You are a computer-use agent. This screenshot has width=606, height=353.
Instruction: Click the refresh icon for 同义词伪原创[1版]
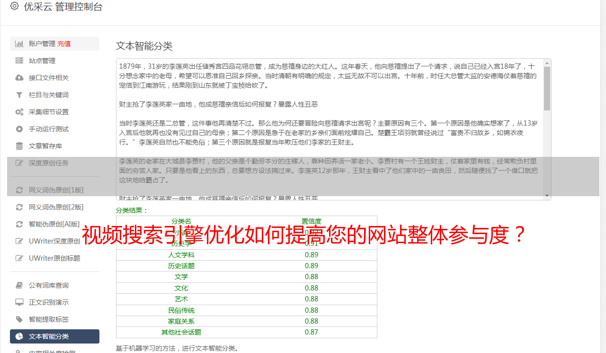19,190
